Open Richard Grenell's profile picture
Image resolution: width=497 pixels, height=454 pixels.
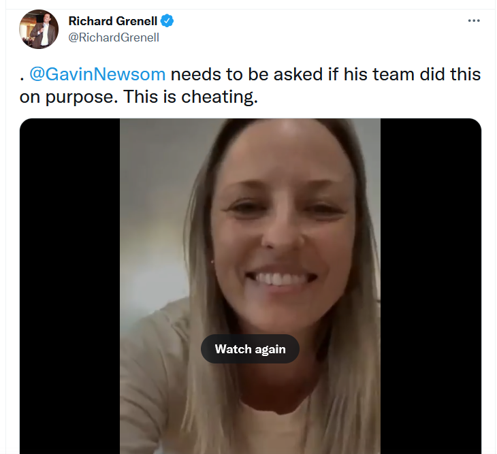click(39, 29)
